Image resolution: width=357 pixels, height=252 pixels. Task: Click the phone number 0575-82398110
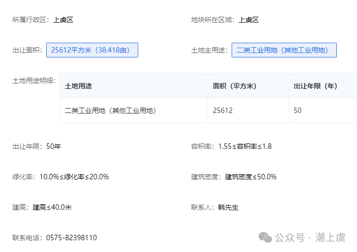tap(71, 238)
